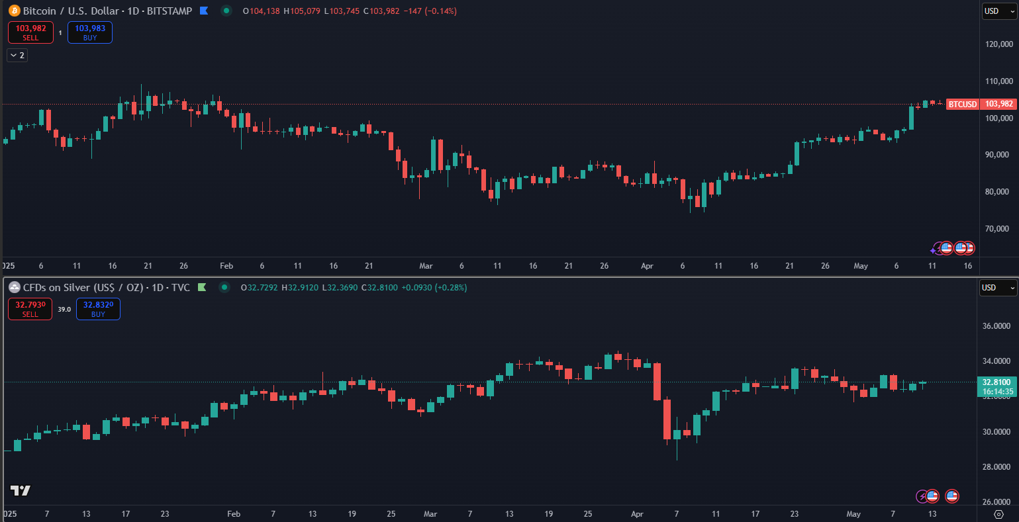
Task: Expand the collapsed indicators legend showing 2
Action: 17,56
